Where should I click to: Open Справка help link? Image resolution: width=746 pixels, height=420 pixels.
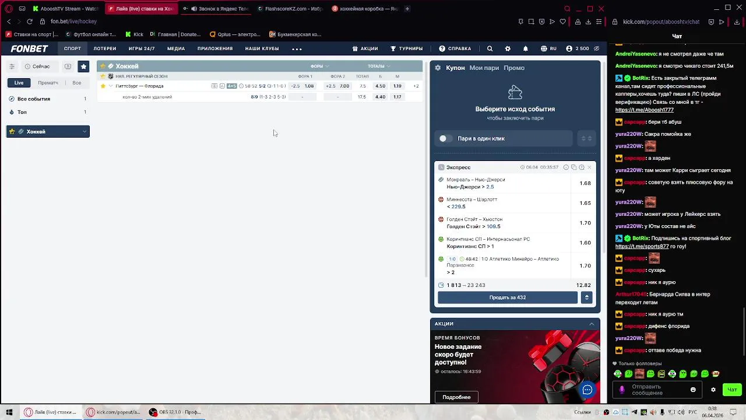pos(455,48)
